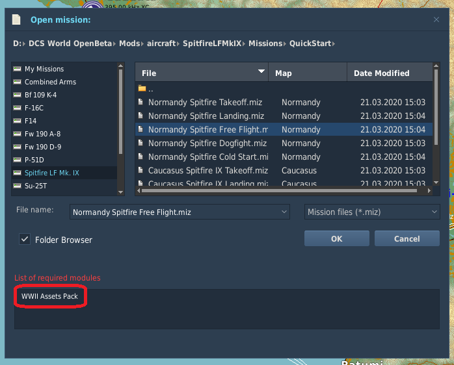Image resolution: width=454 pixels, height=365 pixels.
Task: Sort by Map column header
Action: pyautogui.click(x=308, y=73)
